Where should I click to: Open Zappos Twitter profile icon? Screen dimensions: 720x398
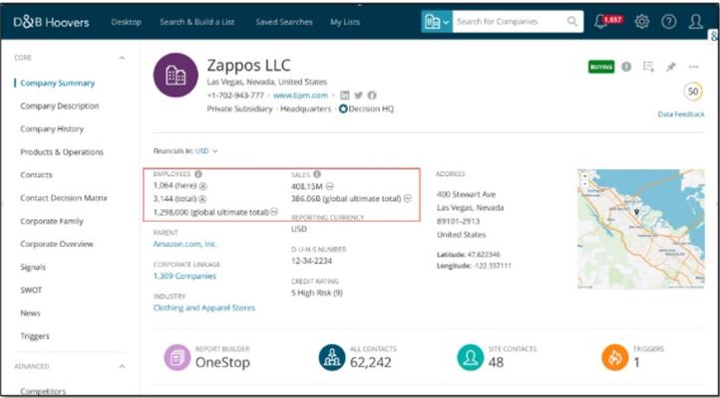click(358, 95)
